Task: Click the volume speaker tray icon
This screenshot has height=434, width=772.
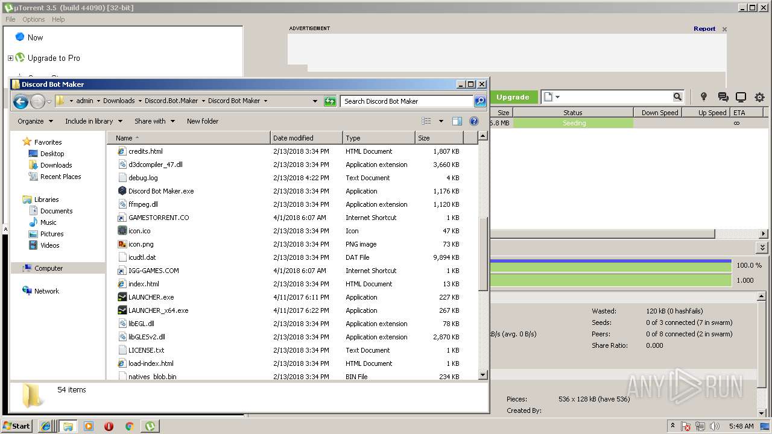Action: coord(714,426)
